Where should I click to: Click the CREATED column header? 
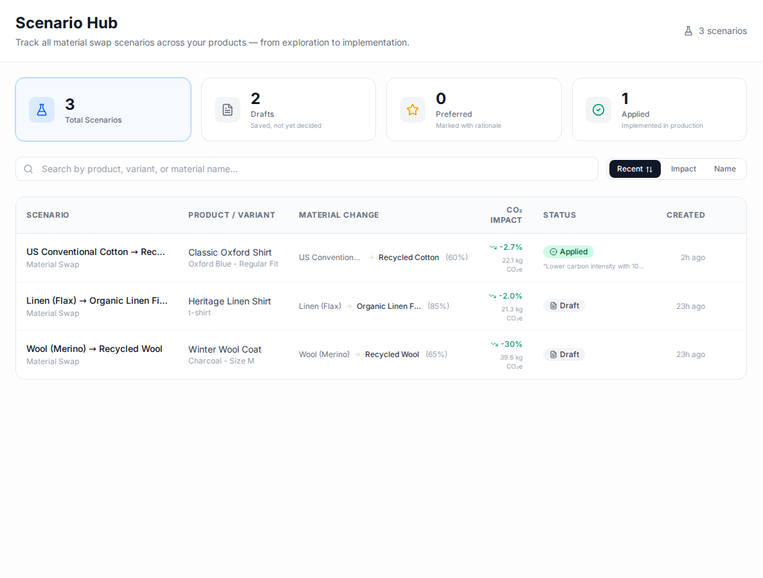tap(686, 215)
